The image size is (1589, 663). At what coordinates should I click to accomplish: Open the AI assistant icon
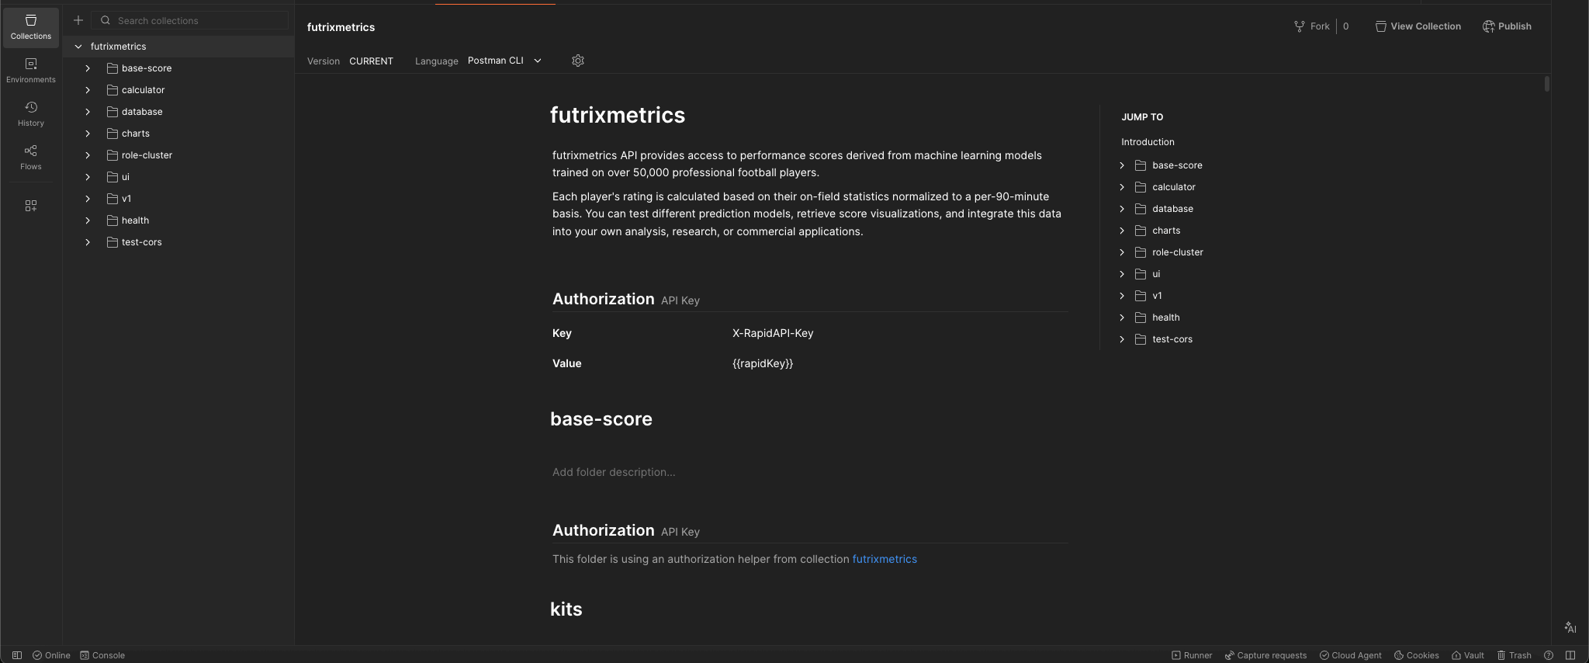[1570, 627]
